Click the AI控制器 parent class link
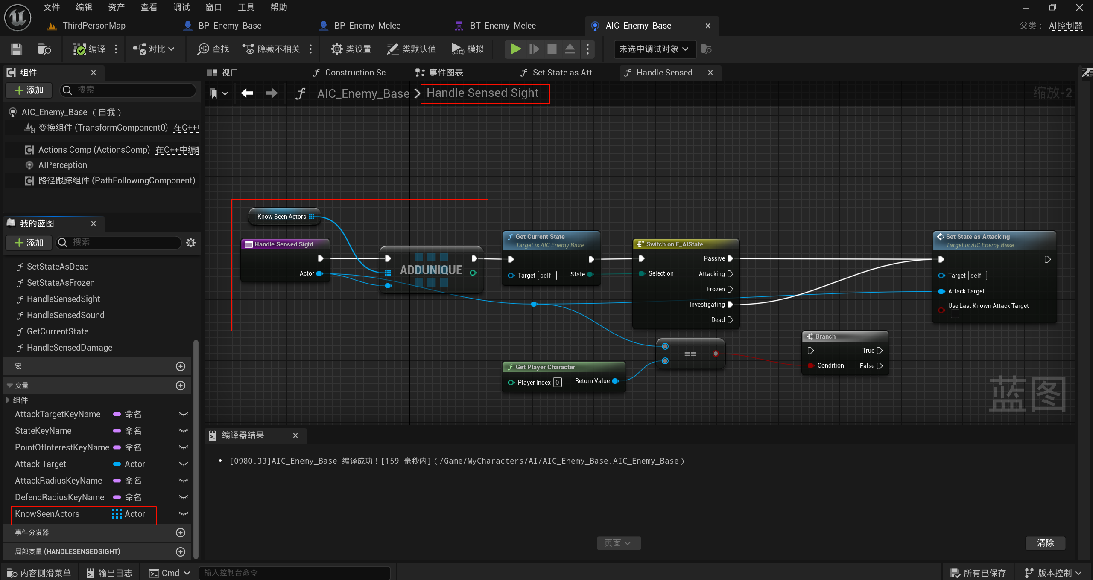 (1065, 26)
